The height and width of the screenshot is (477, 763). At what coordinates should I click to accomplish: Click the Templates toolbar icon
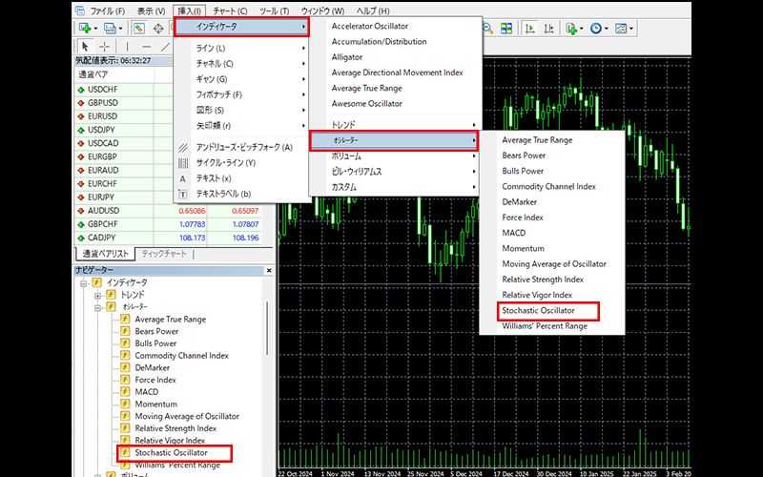(621, 29)
